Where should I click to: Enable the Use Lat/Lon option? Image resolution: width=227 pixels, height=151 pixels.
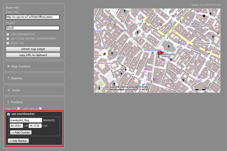pos(41,108)
